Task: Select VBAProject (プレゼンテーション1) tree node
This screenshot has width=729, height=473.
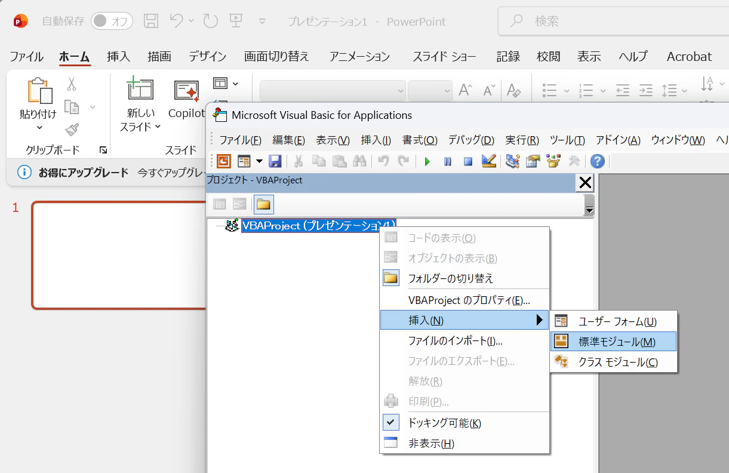Action: (x=318, y=226)
